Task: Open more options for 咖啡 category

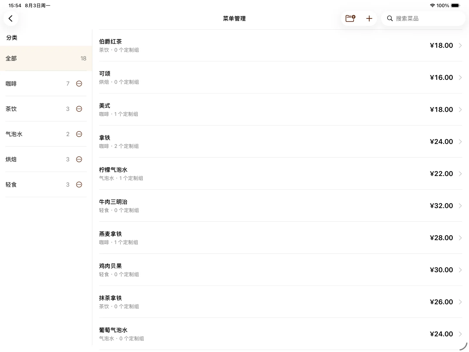Action: click(x=79, y=84)
